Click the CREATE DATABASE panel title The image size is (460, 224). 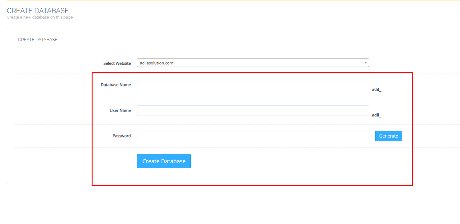[x=38, y=40]
